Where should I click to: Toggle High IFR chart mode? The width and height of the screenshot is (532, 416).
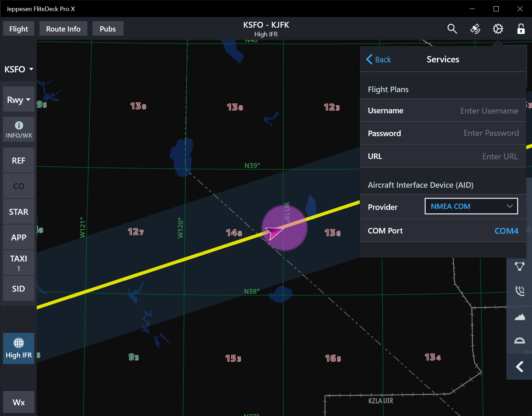19,348
